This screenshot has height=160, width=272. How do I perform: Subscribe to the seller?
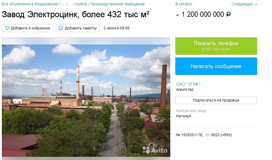click(216, 100)
